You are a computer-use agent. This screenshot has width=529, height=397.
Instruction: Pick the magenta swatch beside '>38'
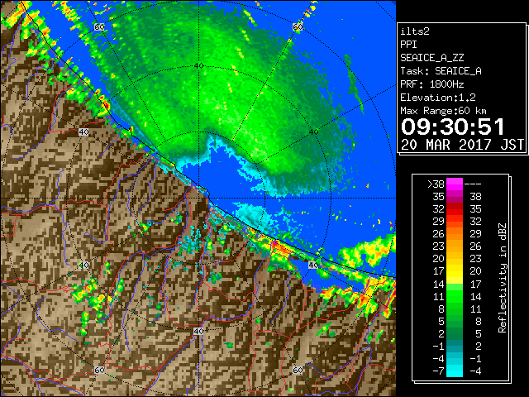(x=455, y=184)
